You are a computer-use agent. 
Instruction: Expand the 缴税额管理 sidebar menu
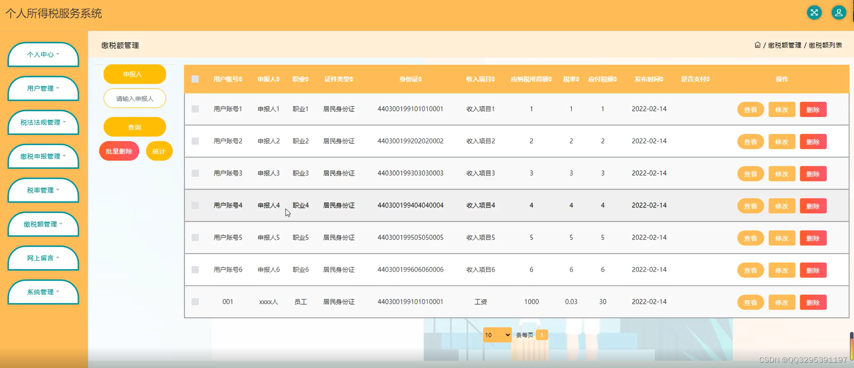(43, 224)
